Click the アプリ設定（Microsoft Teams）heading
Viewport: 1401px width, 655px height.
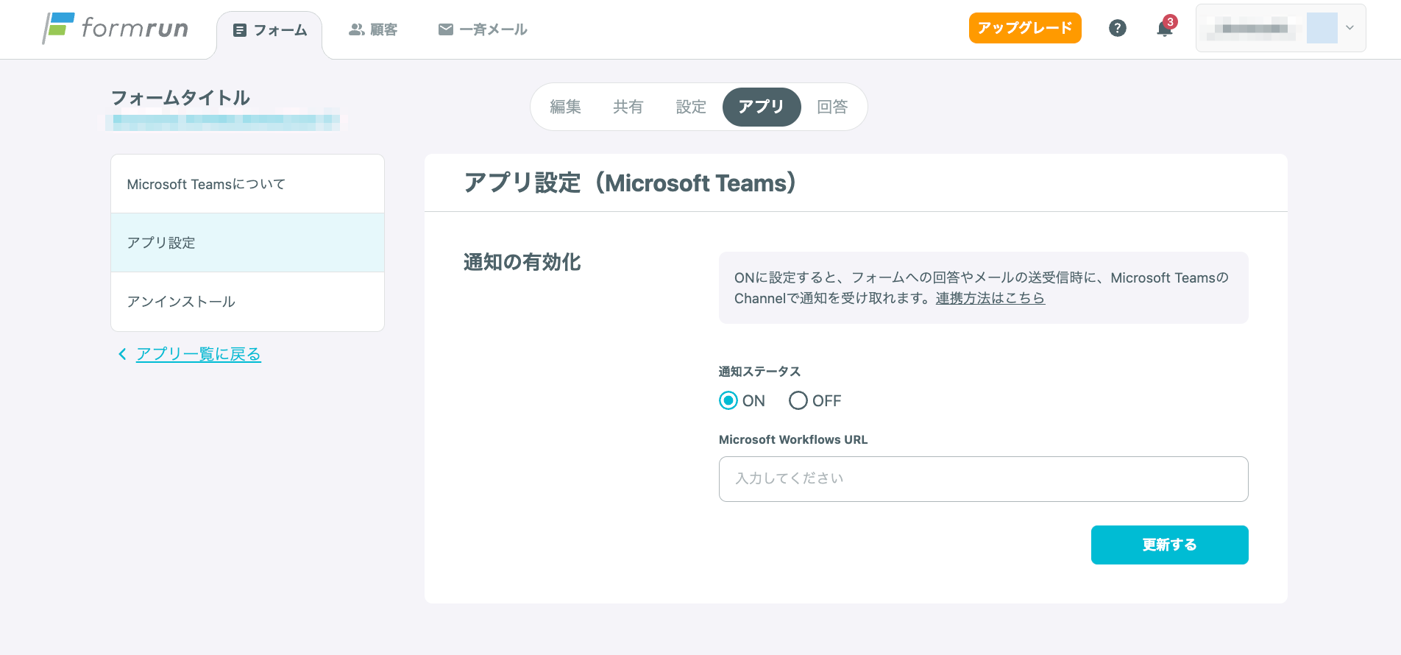(630, 183)
